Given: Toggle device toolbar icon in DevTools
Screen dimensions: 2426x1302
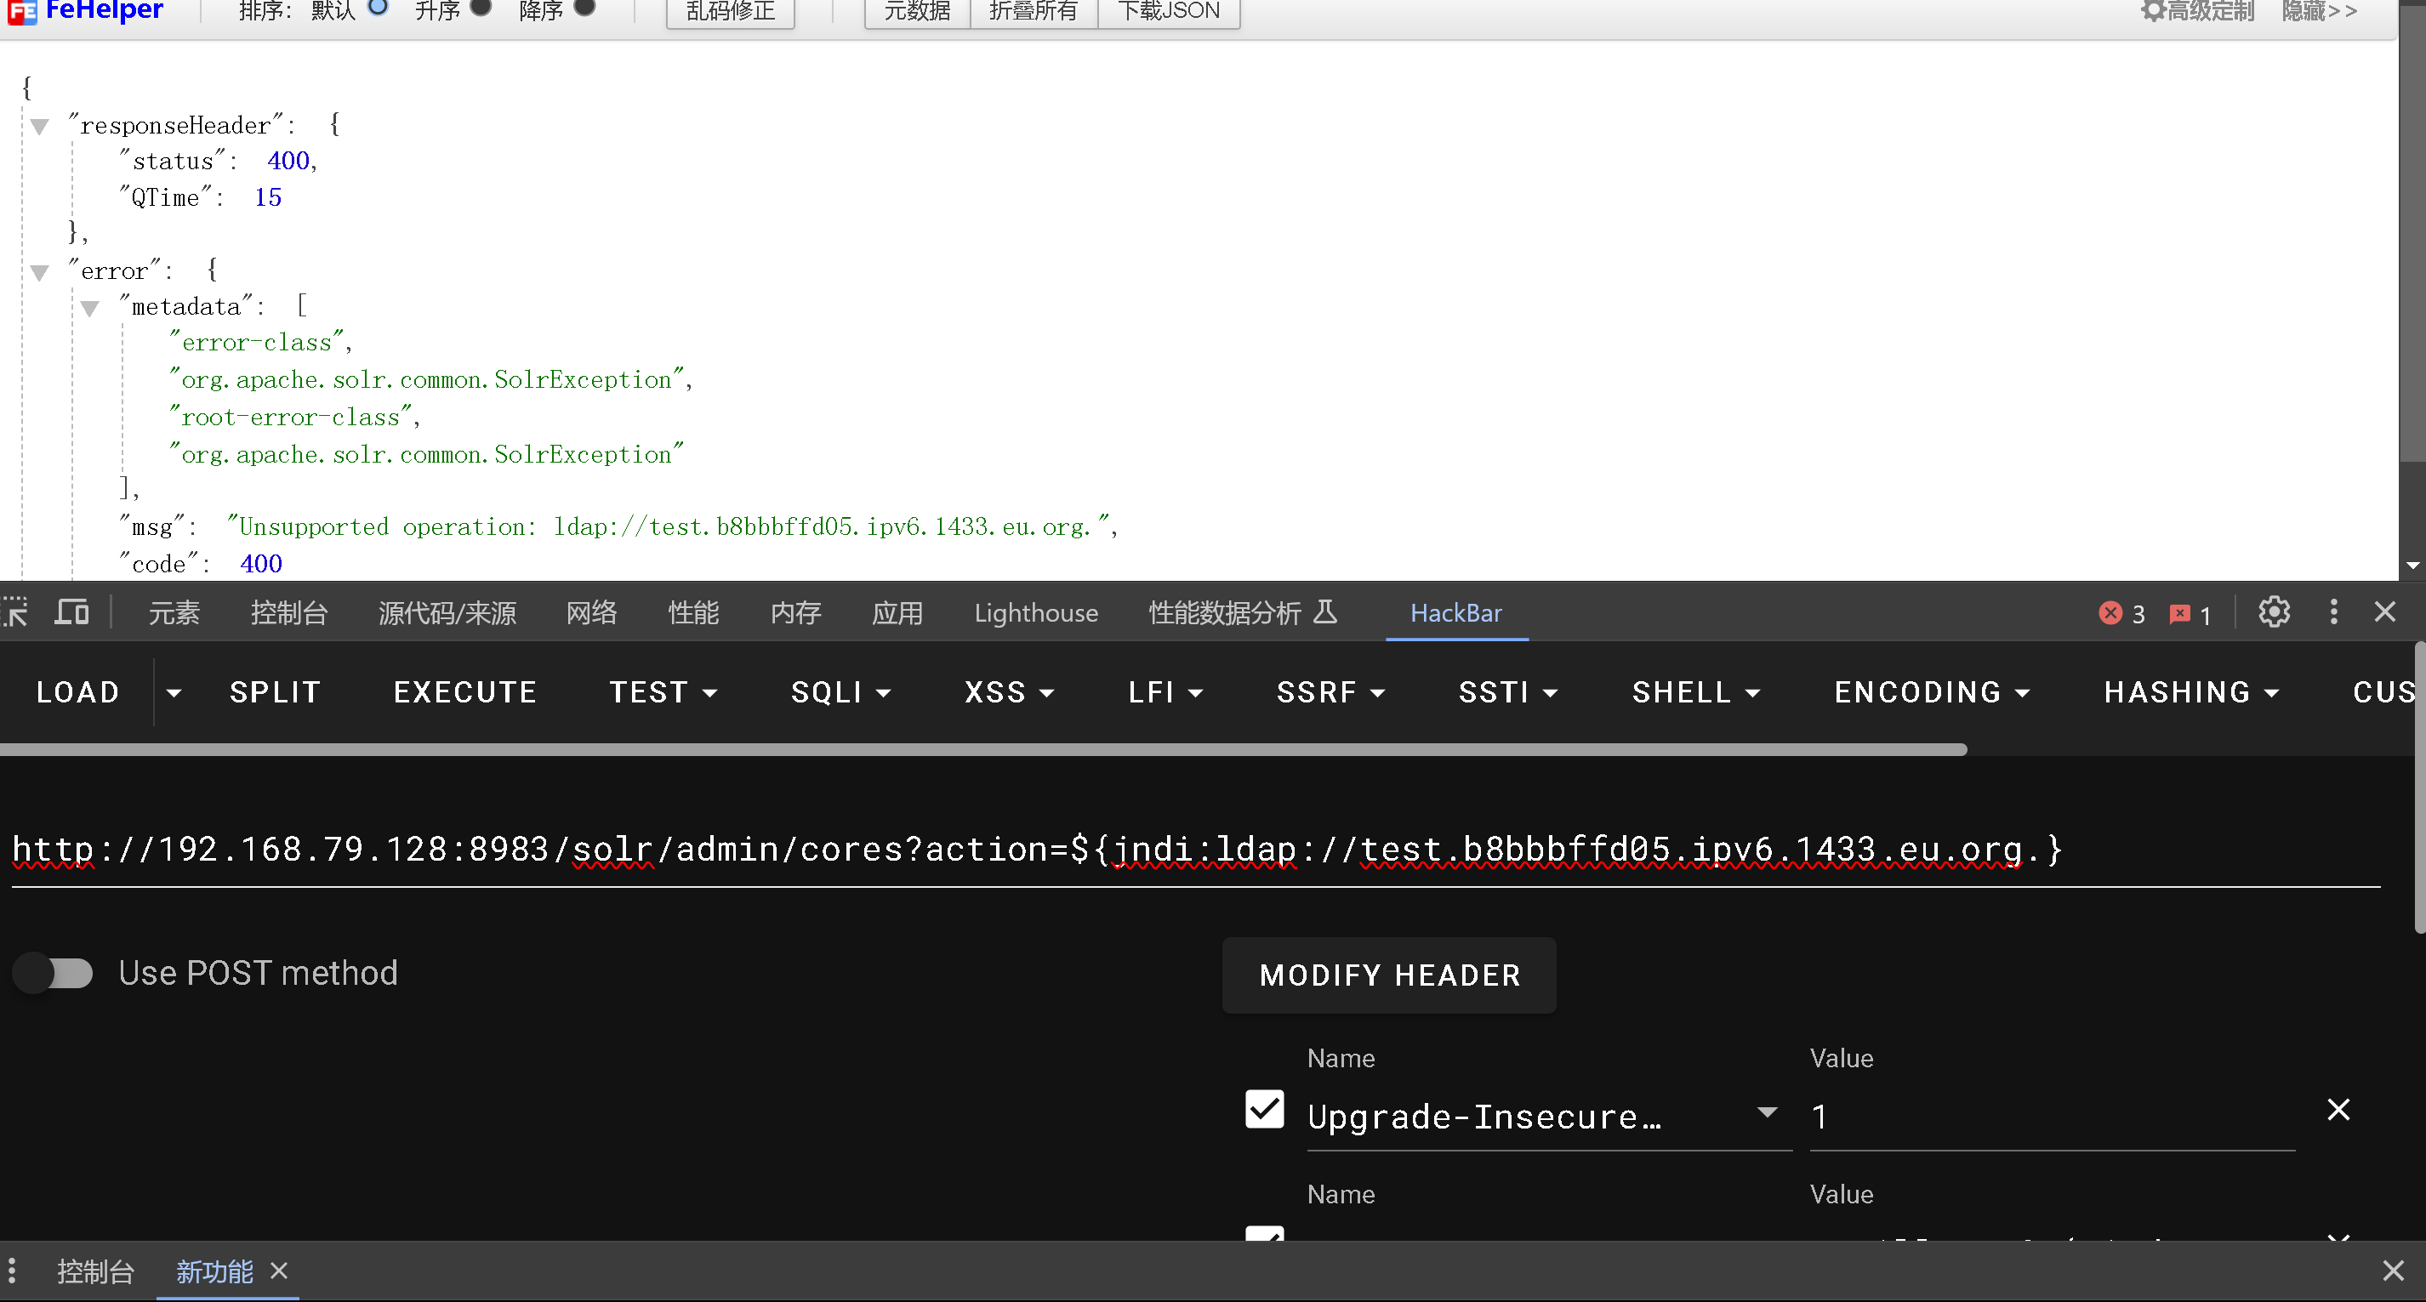Looking at the screenshot, I should tap(71, 613).
